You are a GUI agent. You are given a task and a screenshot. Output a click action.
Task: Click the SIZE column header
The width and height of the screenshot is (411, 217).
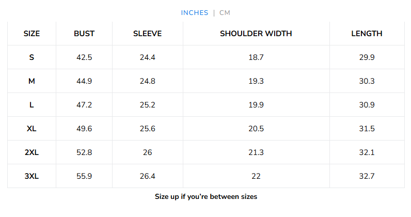[x=31, y=34]
